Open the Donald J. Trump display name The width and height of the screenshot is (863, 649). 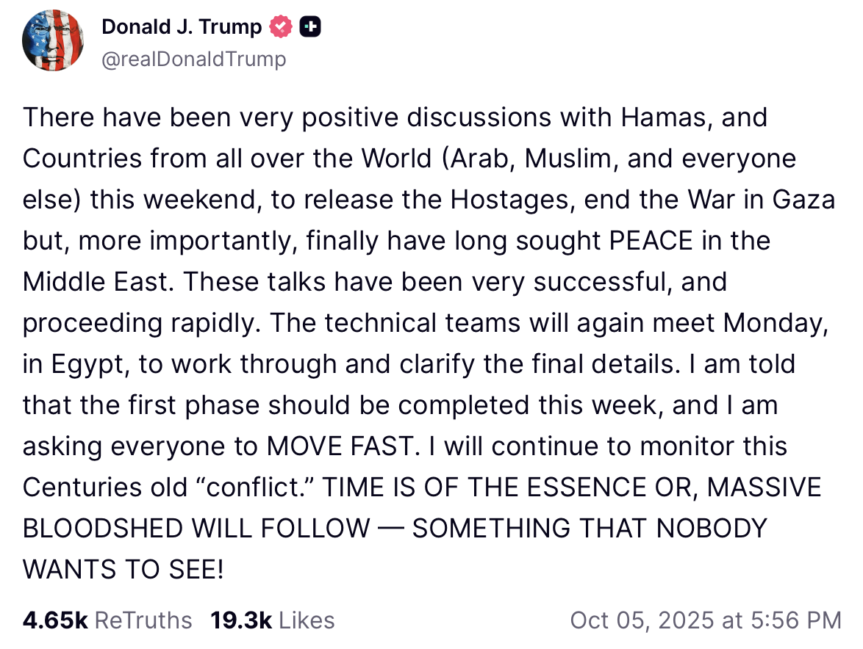click(182, 27)
